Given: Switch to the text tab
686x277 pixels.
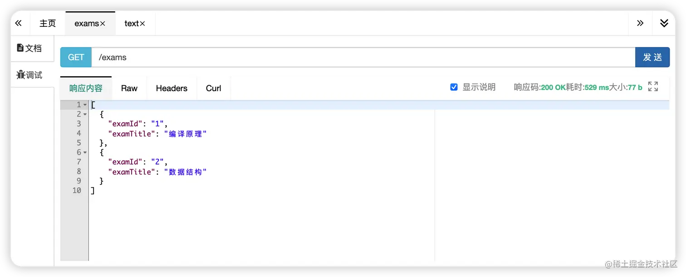Looking at the screenshot, I should 132,24.
